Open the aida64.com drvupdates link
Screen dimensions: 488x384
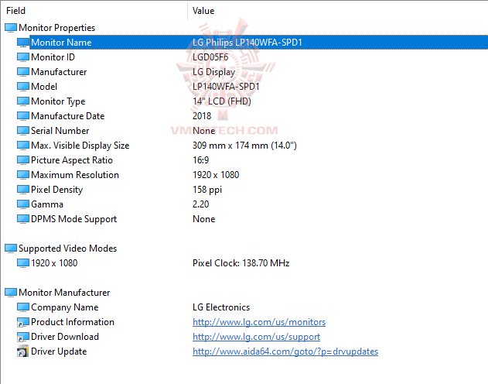(x=285, y=351)
